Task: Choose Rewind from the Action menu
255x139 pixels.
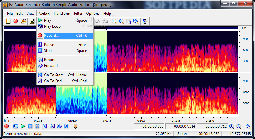Action: tap(65, 60)
